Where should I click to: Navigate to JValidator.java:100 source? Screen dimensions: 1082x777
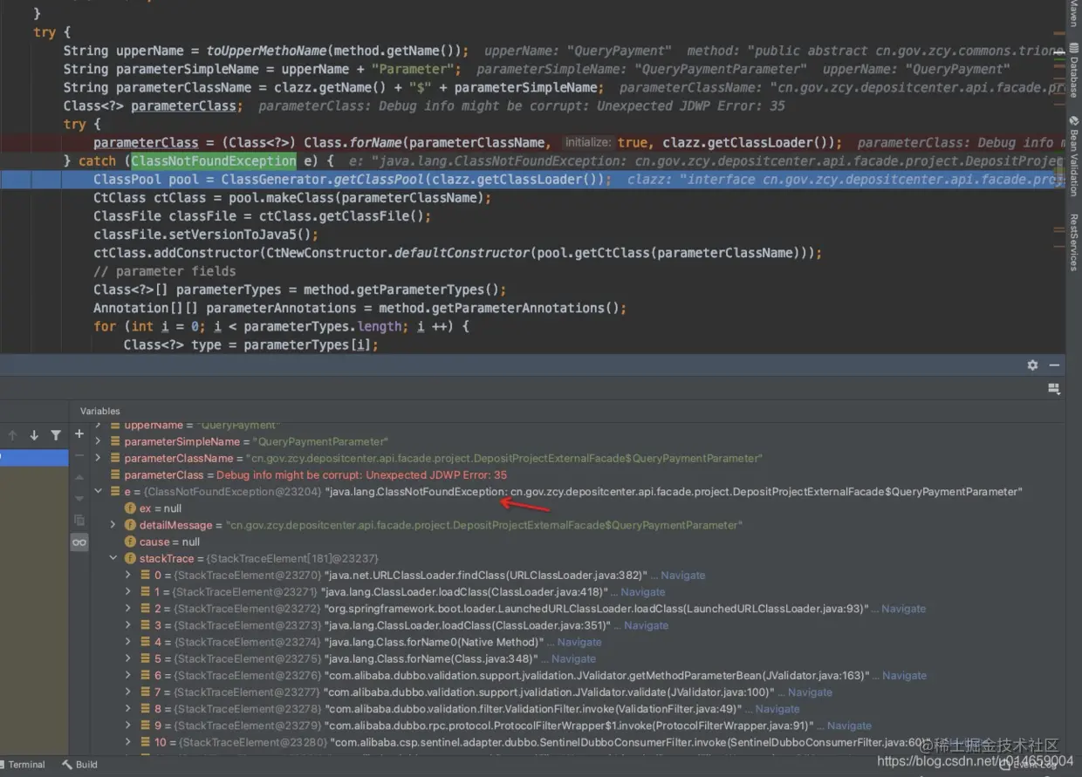(811, 692)
